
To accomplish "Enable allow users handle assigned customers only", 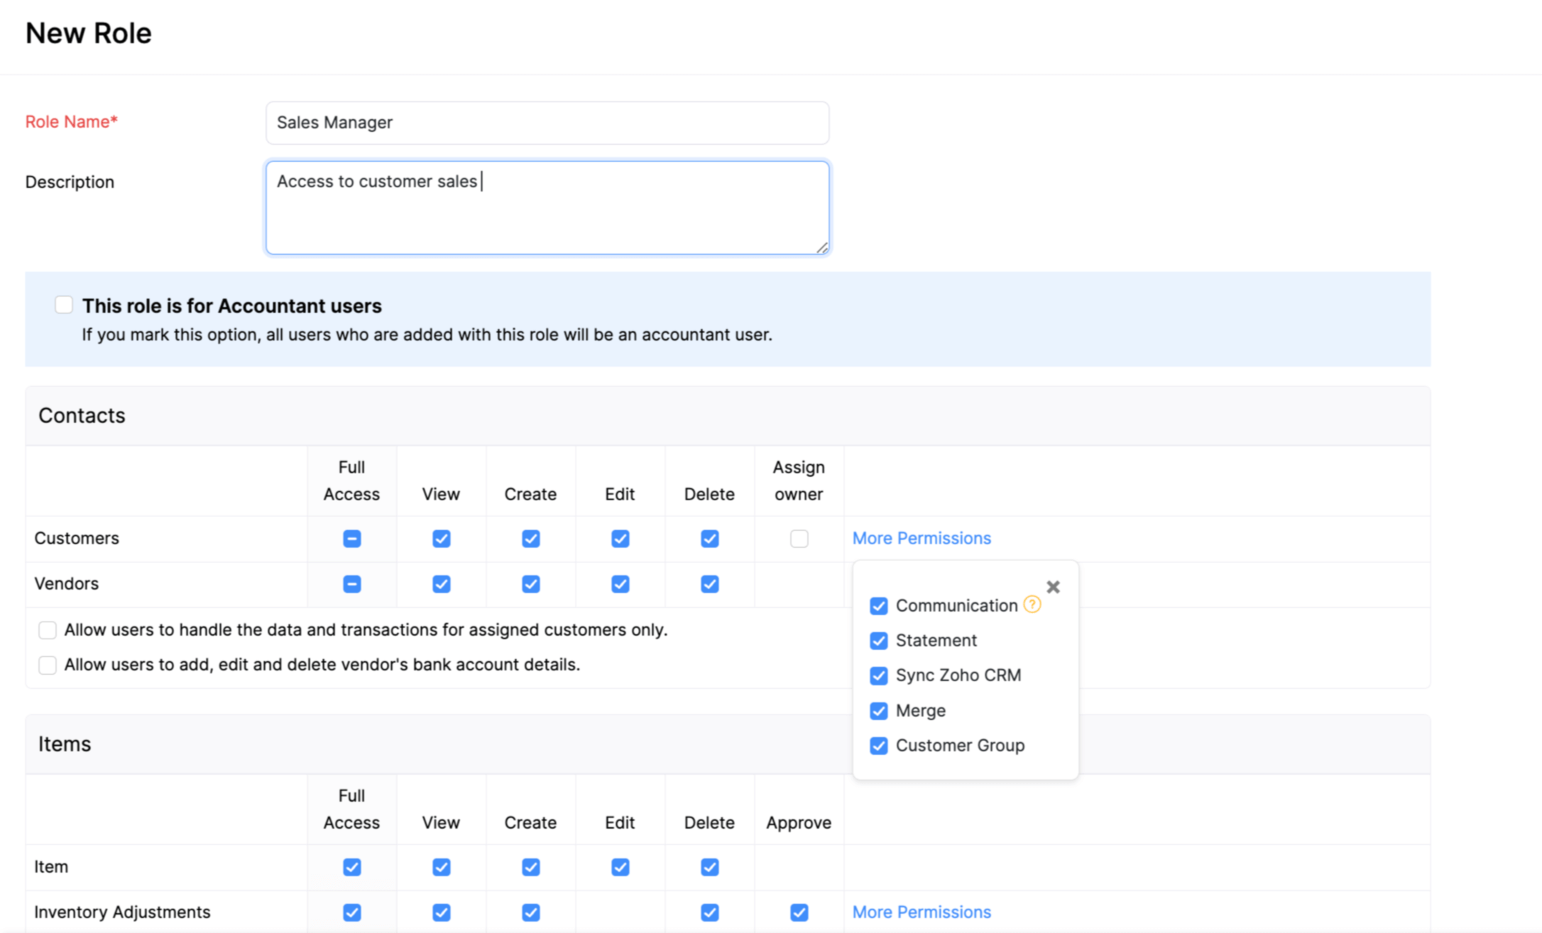I will 48,631.
